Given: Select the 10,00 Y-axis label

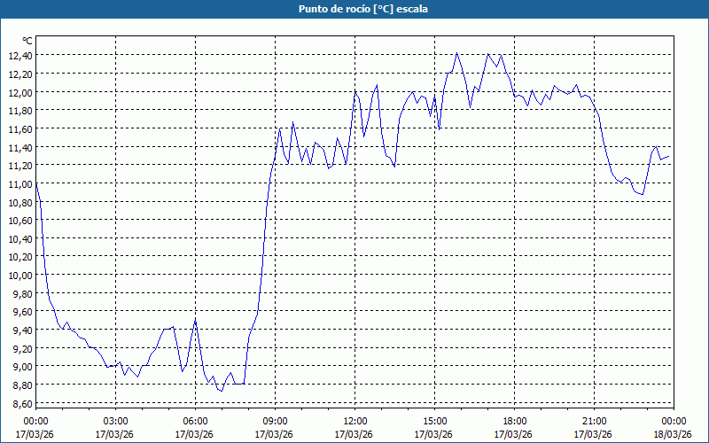Looking at the screenshot, I should [x=19, y=275].
